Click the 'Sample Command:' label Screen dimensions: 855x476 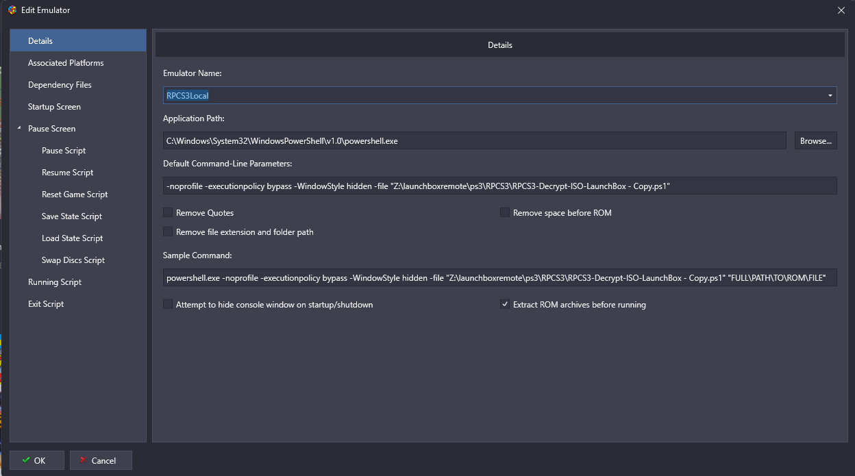pyautogui.click(x=197, y=255)
